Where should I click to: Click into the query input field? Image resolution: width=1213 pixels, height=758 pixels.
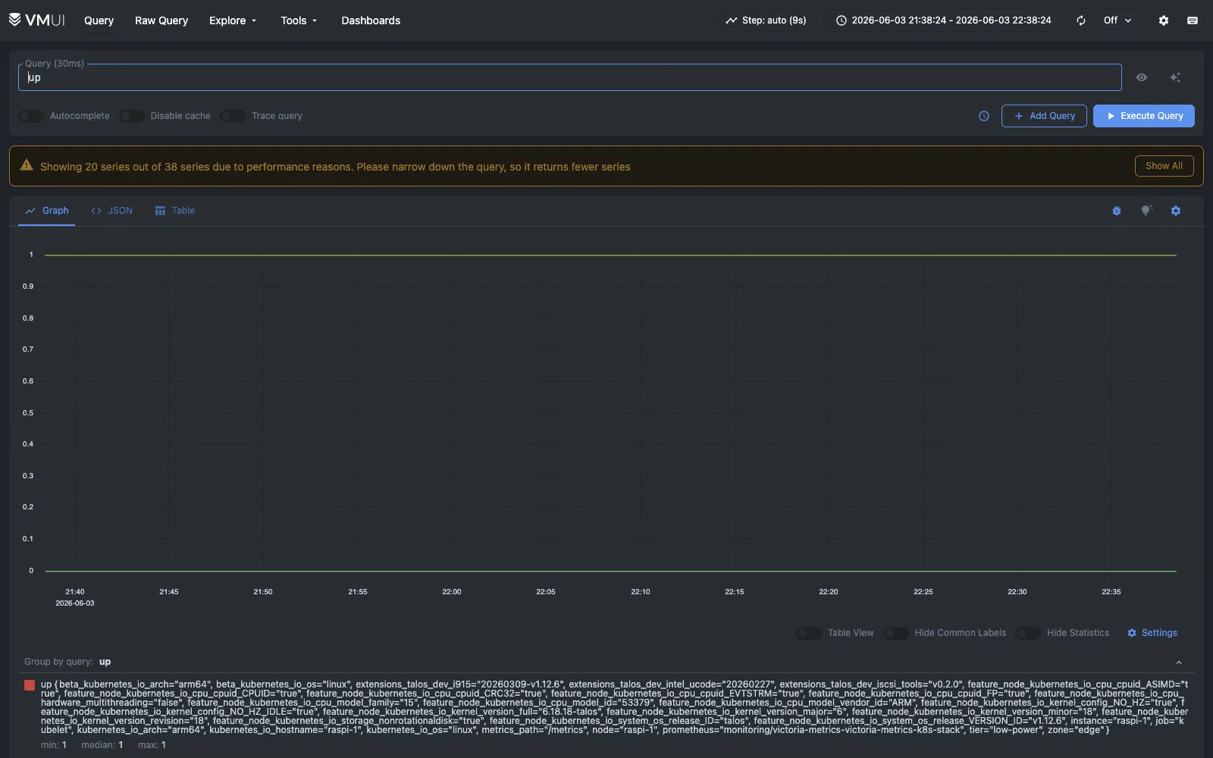pyautogui.click(x=570, y=77)
